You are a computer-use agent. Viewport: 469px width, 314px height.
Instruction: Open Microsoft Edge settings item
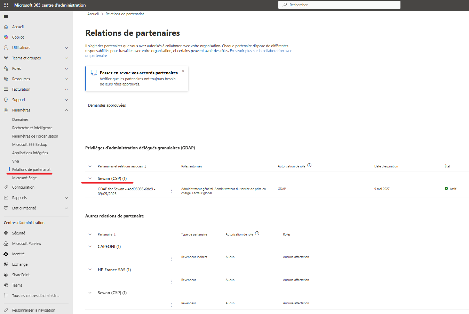tap(24, 178)
